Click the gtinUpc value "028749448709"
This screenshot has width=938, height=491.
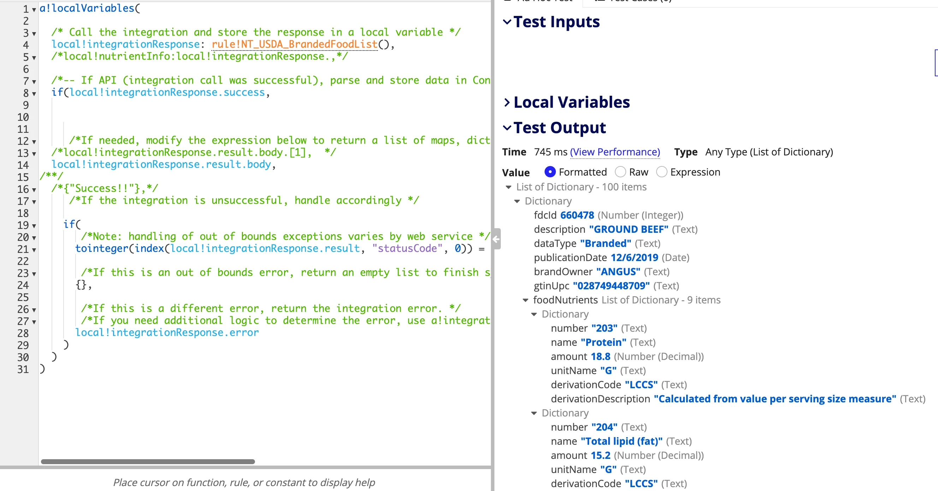611,286
